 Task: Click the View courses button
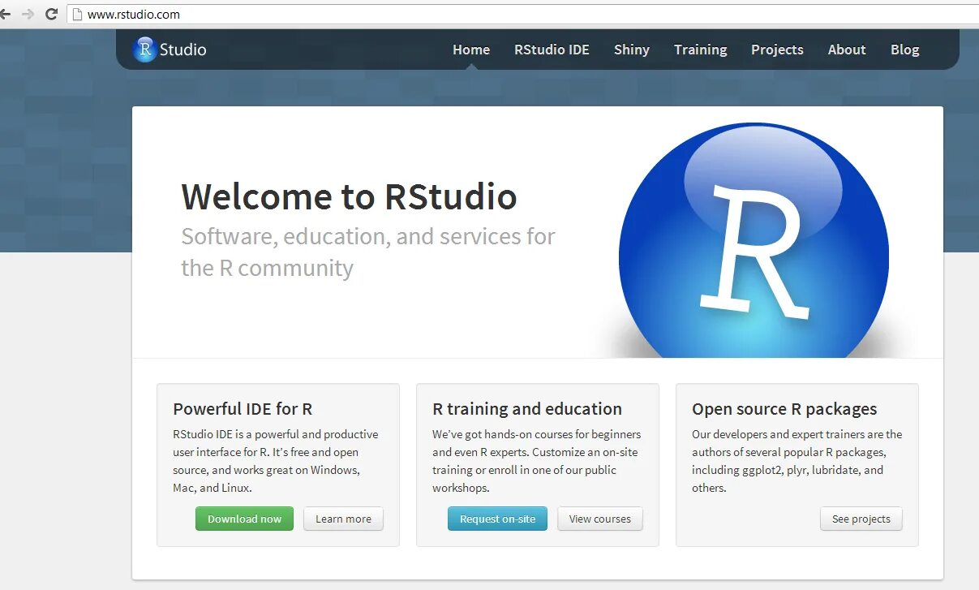pos(600,519)
